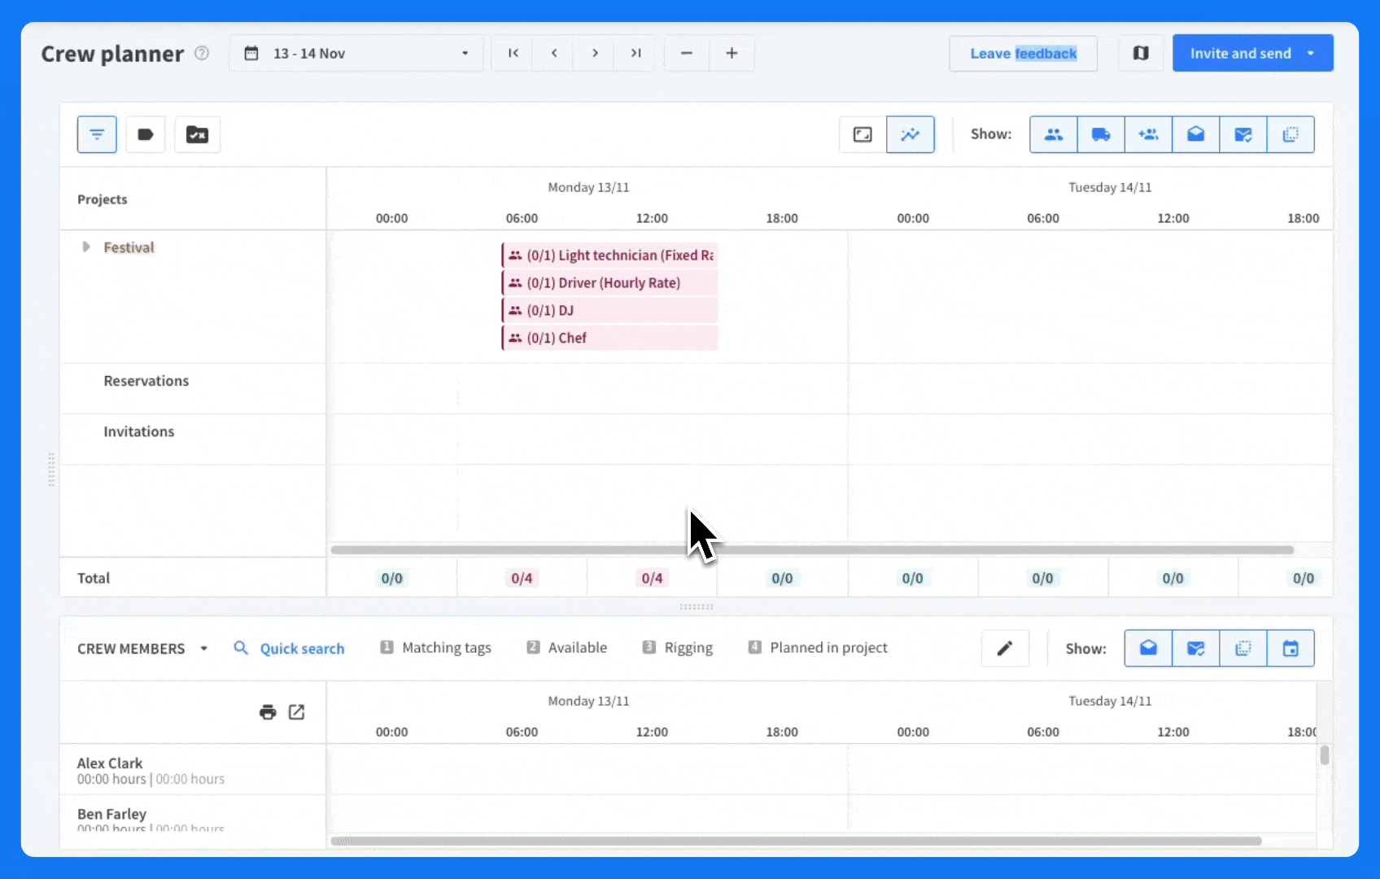The height and width of the screenshot is (879, 1380).
Task: Click the magnifier icon in Quick search
Action: [x=241, y=648]
